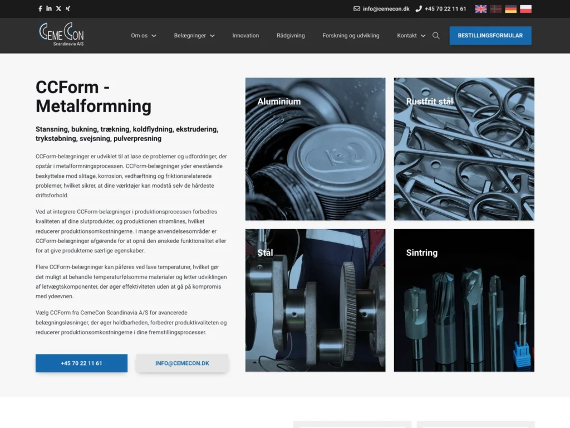Viewport: 570px width, 428px height.
Task: Open the Belægninger menu item
Action: (x=190, y=36)
